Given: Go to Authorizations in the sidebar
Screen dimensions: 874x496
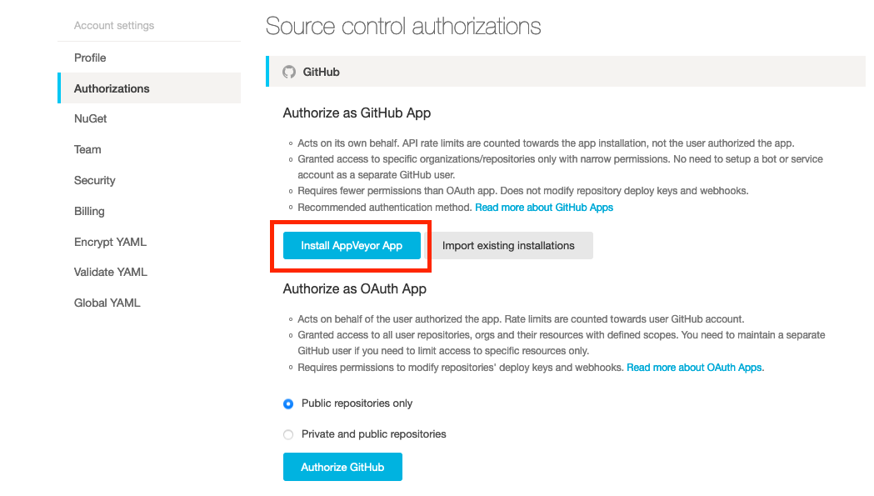Looking at the screenshot, I should pyautogui.click(x=112, y=88).
